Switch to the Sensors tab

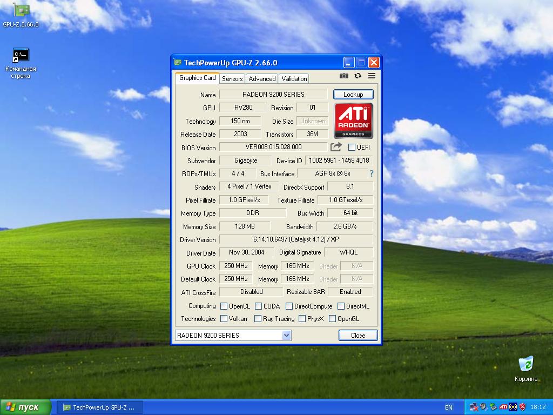[x=232, y=79]
